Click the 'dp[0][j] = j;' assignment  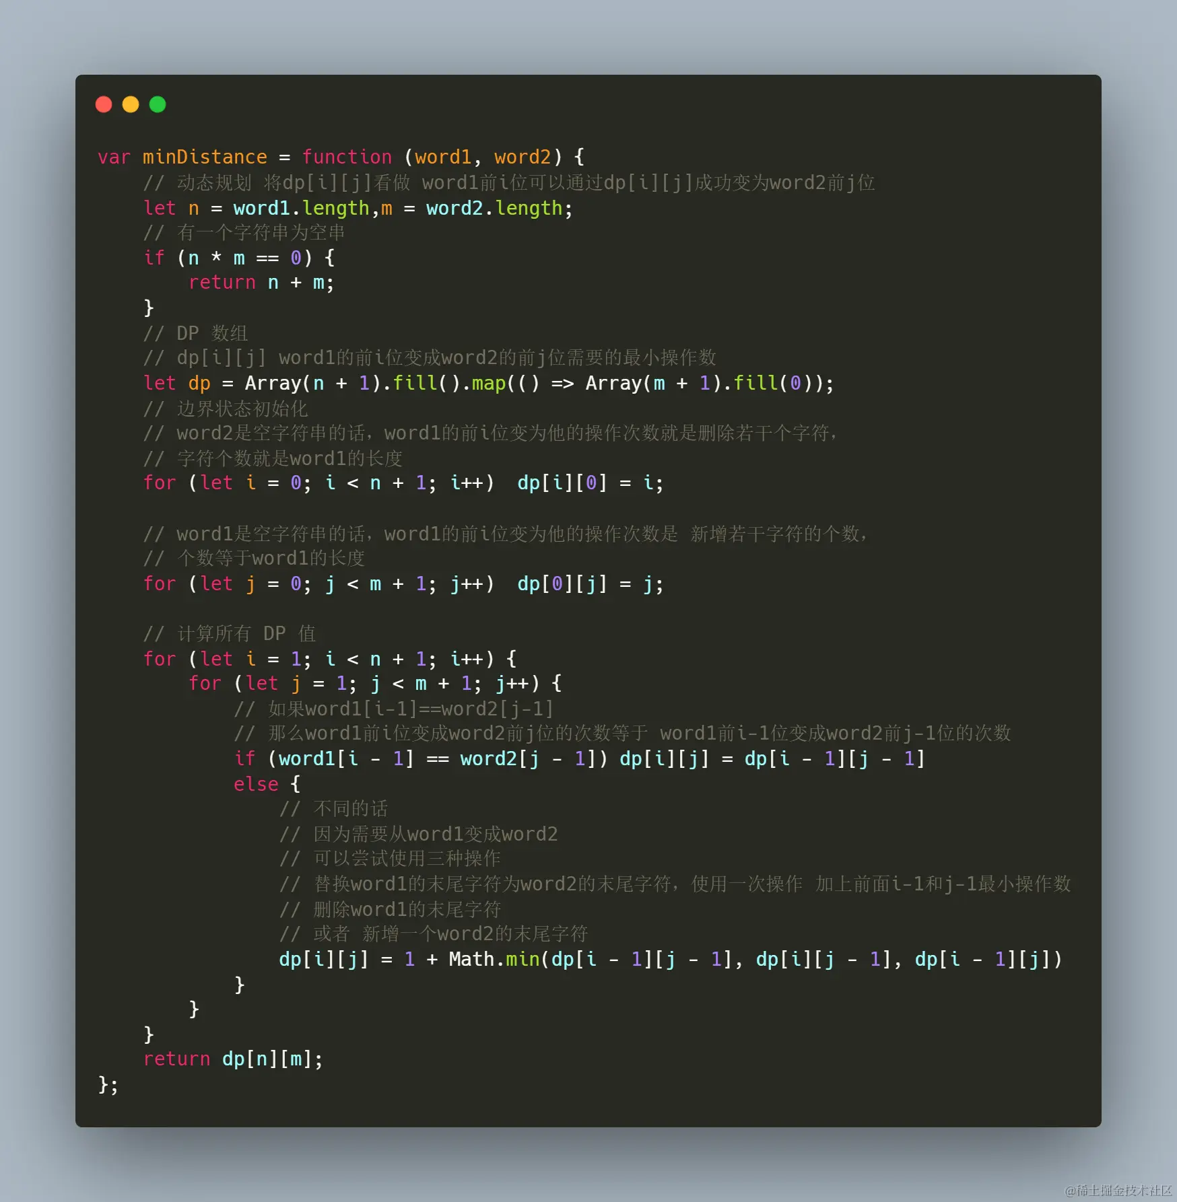pos(591,584)
